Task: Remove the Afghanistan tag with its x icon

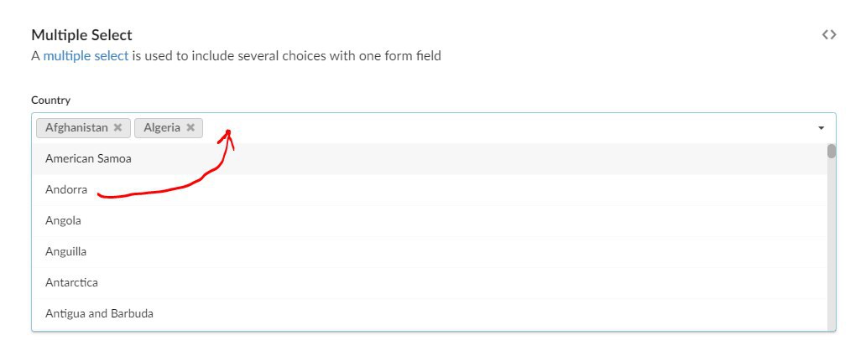Action: pyautogui.click(x=117, y=127)
